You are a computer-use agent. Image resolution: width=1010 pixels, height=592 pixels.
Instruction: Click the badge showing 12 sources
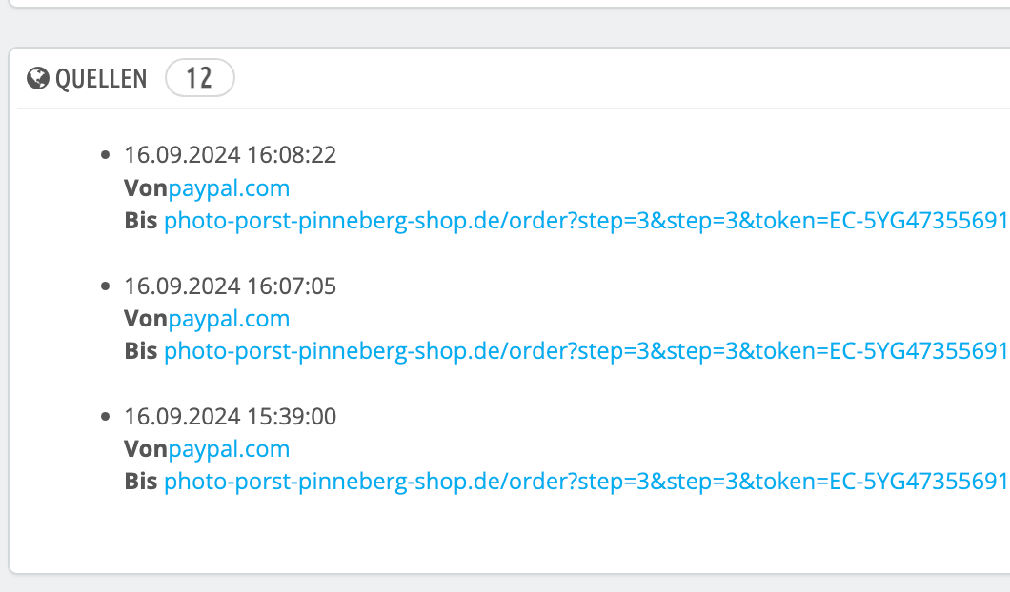(199, 78)
